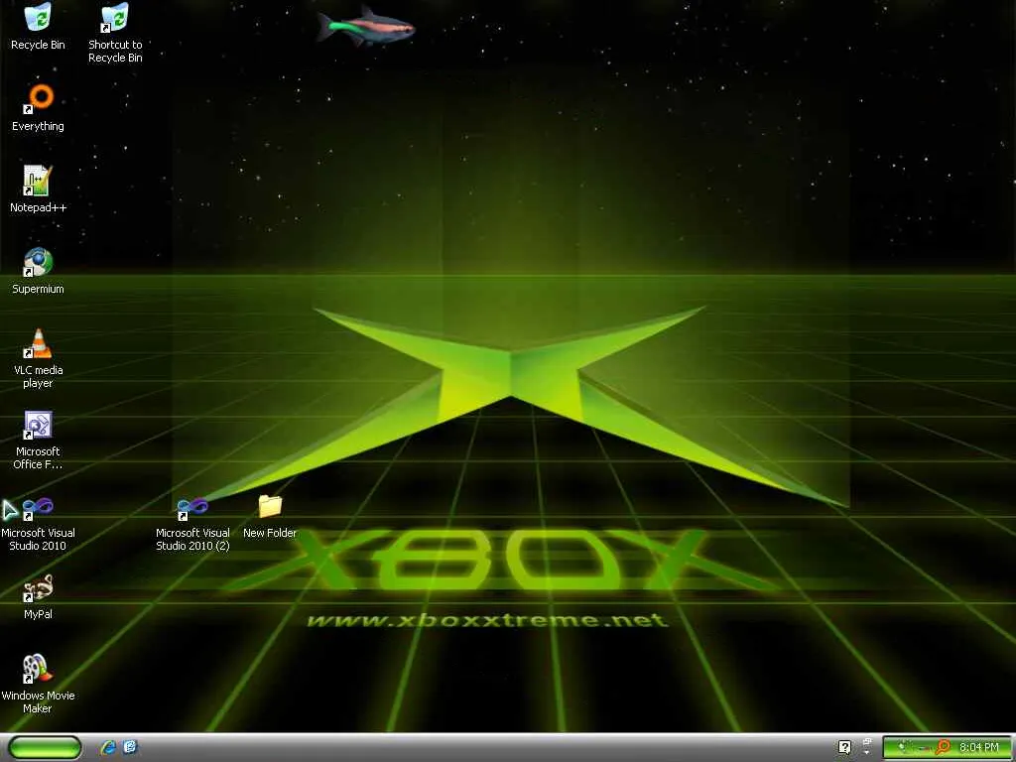Click the green system tray icon

(x=903, y=747)
